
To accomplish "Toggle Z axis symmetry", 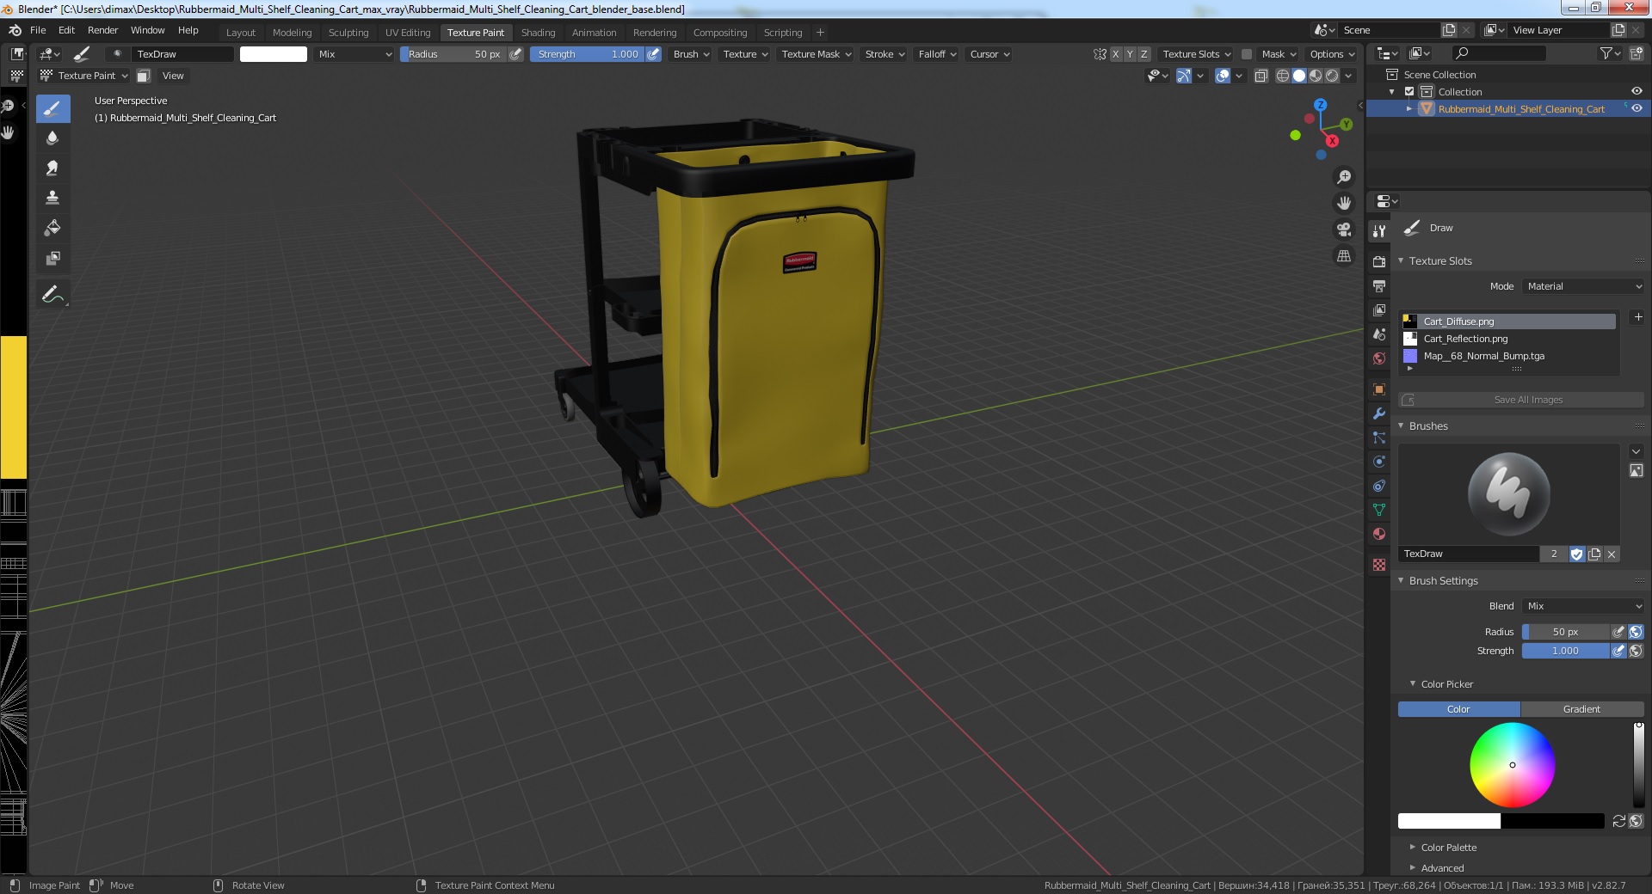I will tap(1144, 54).
